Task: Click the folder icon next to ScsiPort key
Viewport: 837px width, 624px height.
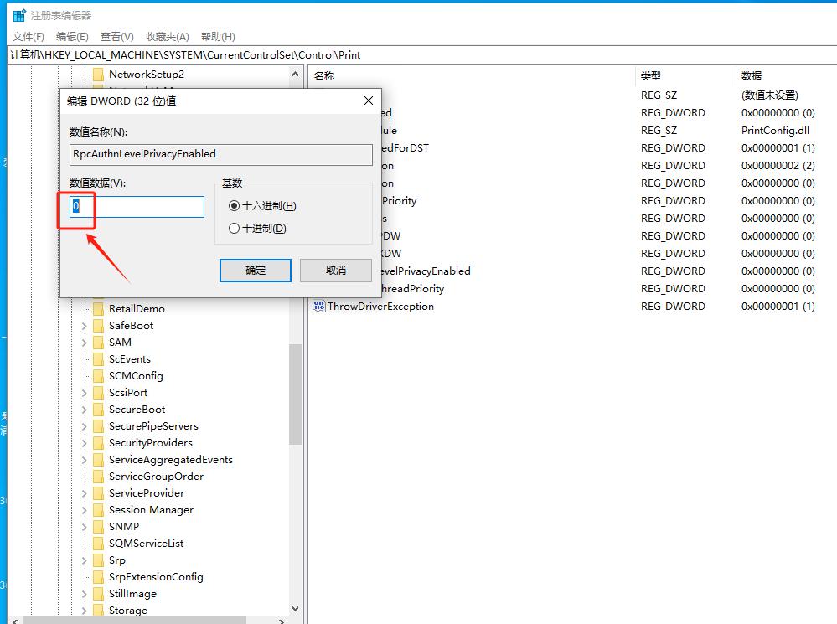Action: (x=97, y=392)
